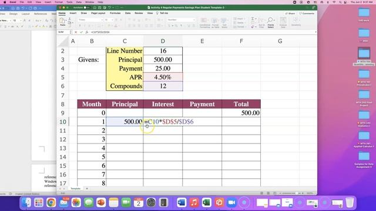The image size is (376, 211).
Task: Open Messages from the Dock
Action: point(89,203)
